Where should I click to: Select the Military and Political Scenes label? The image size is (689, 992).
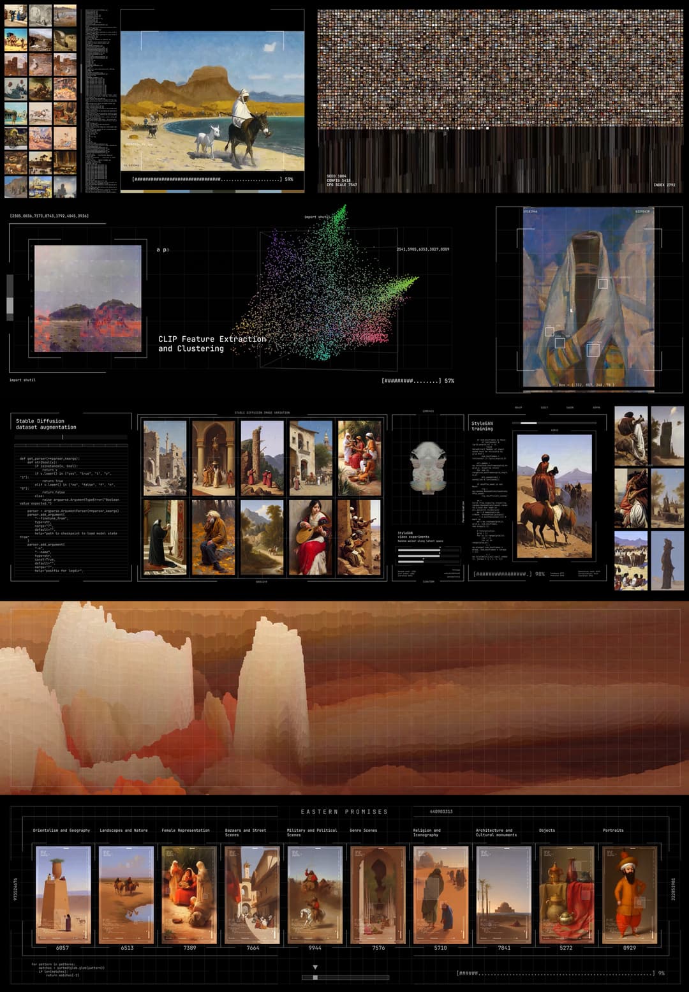pyautogui.click(x=312, y=833)
